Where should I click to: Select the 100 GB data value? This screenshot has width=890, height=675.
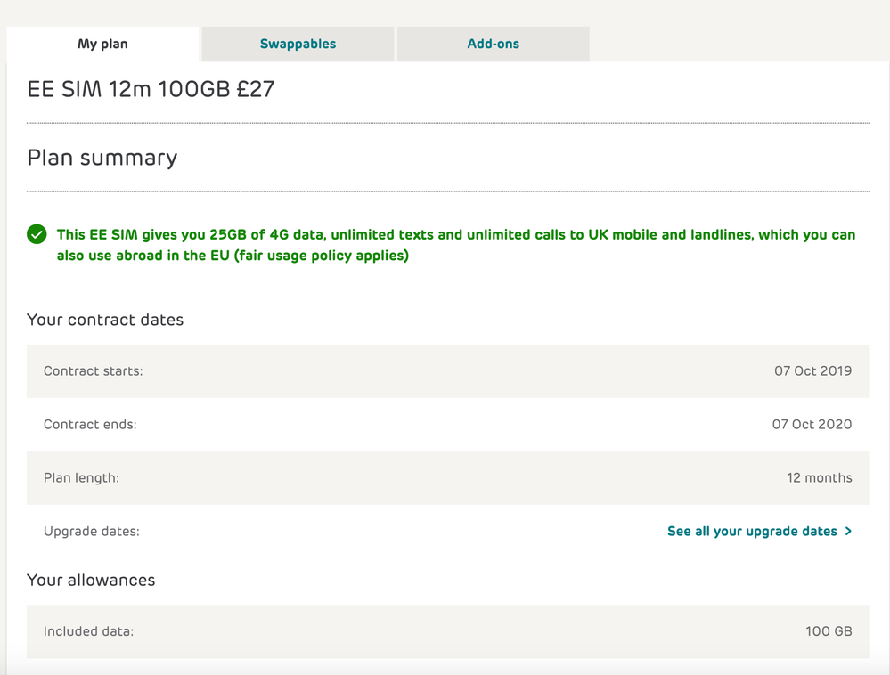829,631
